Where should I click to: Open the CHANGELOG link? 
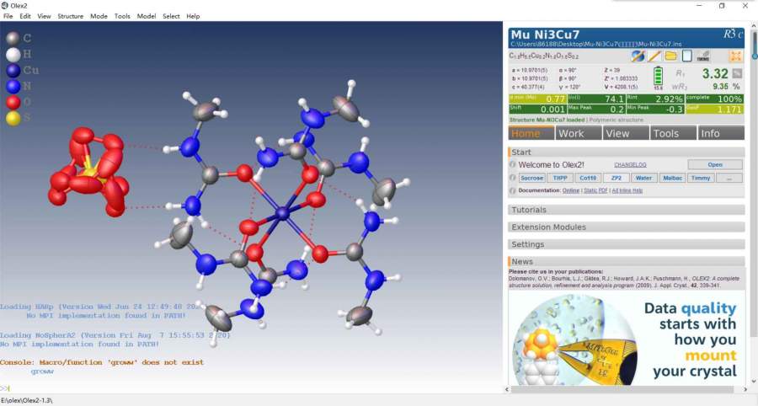coord(630,165)
